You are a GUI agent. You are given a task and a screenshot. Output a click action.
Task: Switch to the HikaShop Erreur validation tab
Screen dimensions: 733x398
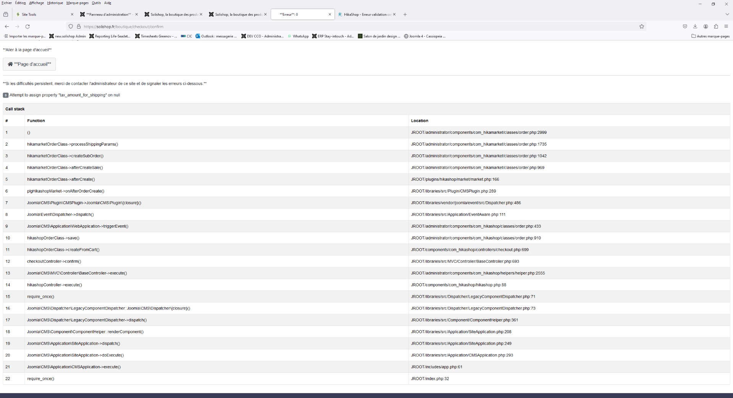[367, 14]
